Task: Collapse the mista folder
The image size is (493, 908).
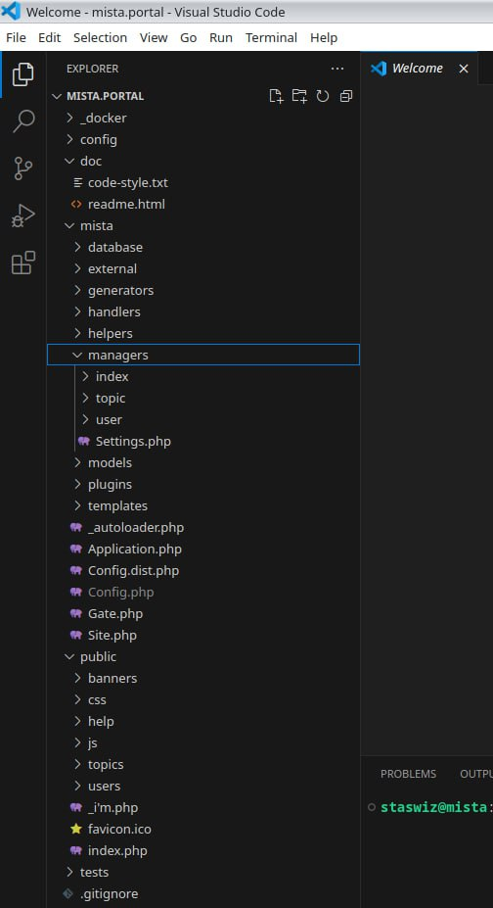Action: tap(203, 226)
